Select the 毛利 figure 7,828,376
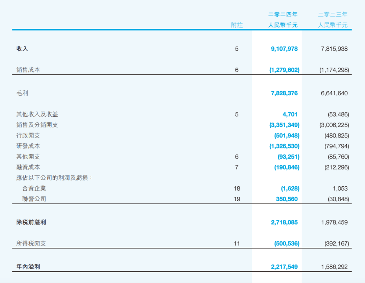The height and width of the screenshot is (283, 365). 284,93
